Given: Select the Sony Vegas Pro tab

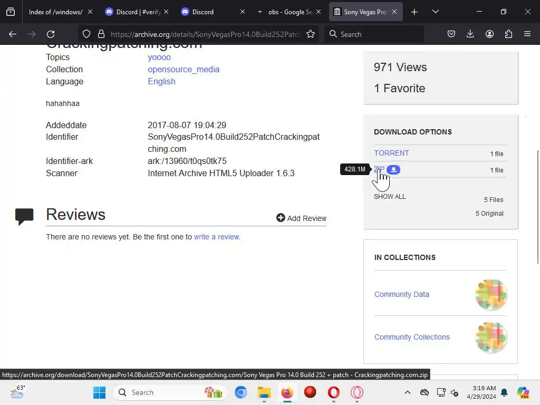Looking at the screenshot, I should click(366, 12).
